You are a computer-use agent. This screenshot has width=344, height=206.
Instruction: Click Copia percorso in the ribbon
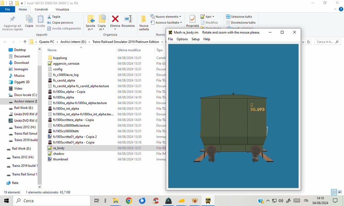(60, 23)
